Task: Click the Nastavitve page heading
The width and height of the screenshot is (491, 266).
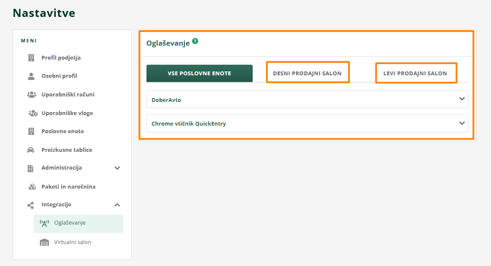Action: [x=44, y=13]
